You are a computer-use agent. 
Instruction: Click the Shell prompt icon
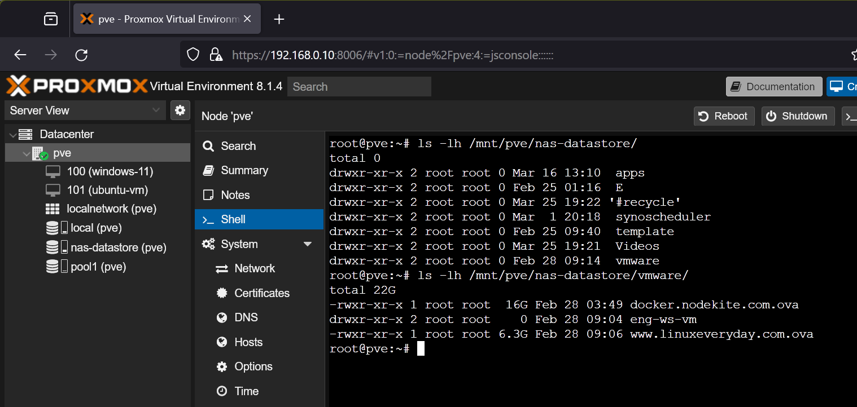[x=208, y=220]
